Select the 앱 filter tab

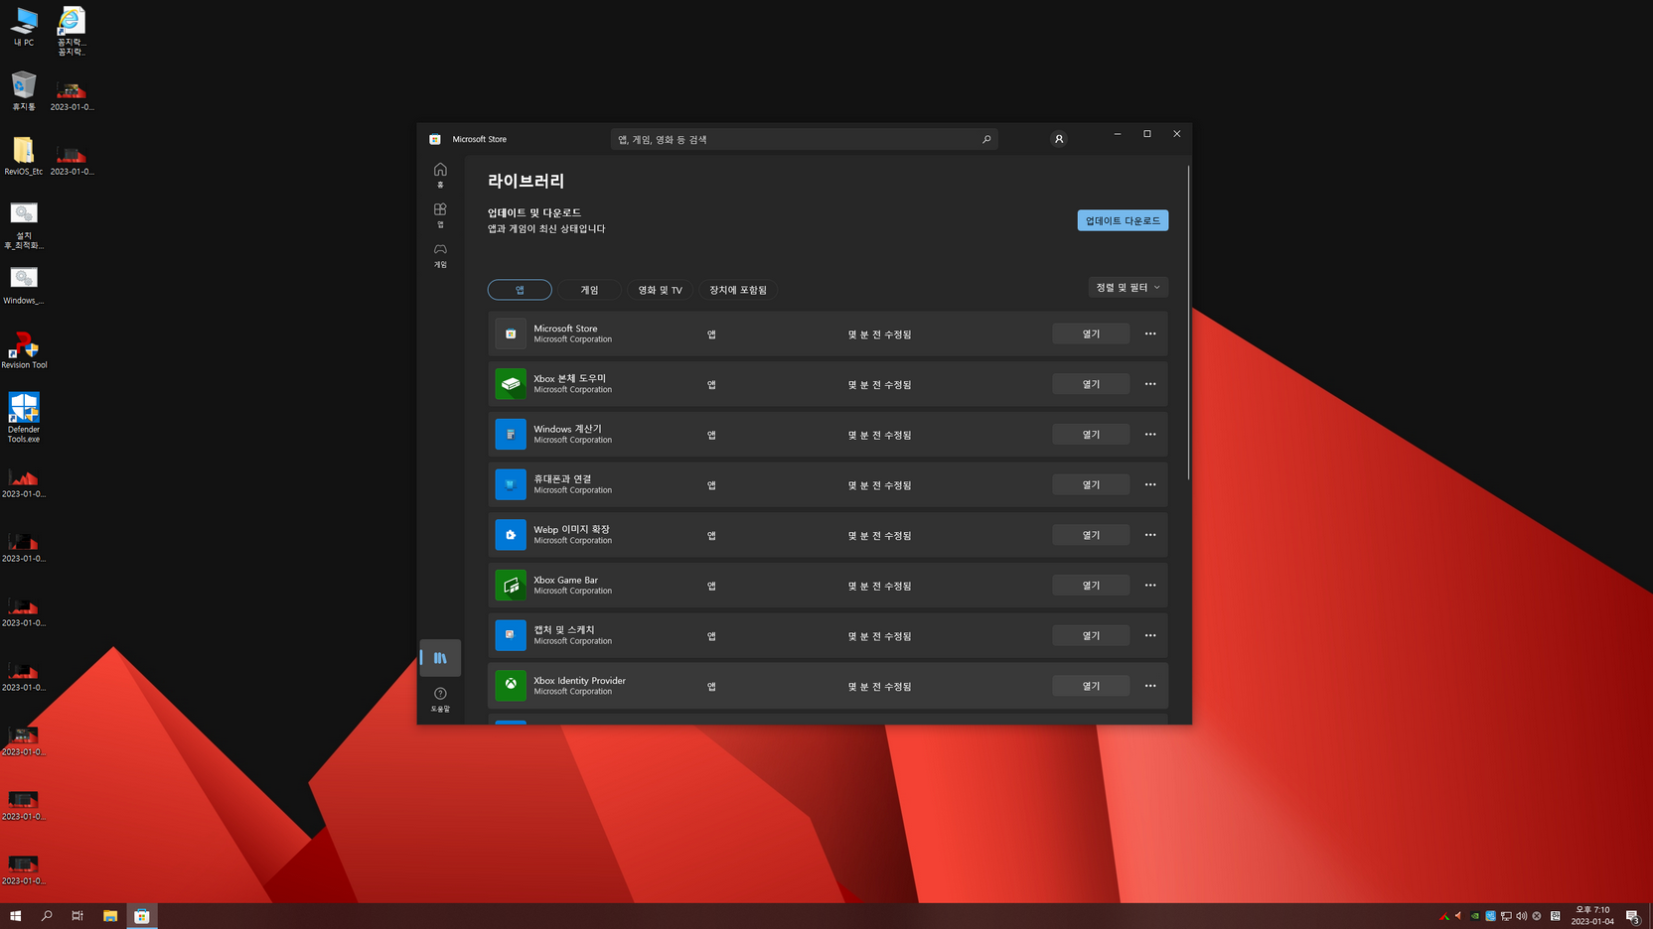pos(520,290)
